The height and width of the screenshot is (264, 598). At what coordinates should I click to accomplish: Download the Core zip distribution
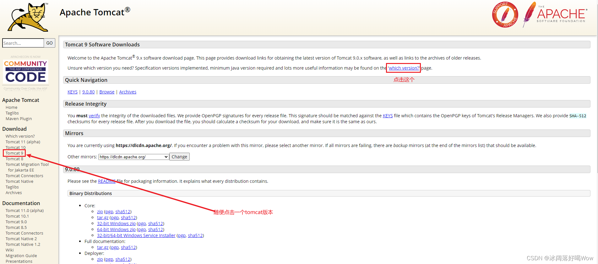point(100,212)
